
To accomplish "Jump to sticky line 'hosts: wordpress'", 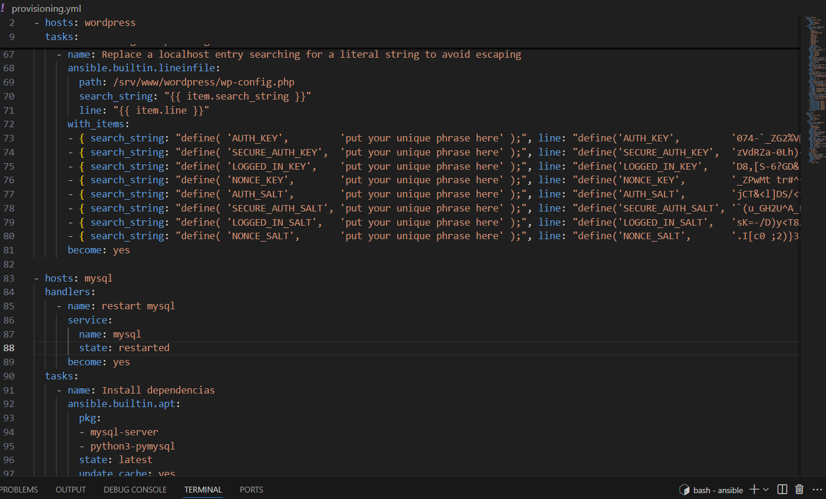I will (x=90, y=22).
